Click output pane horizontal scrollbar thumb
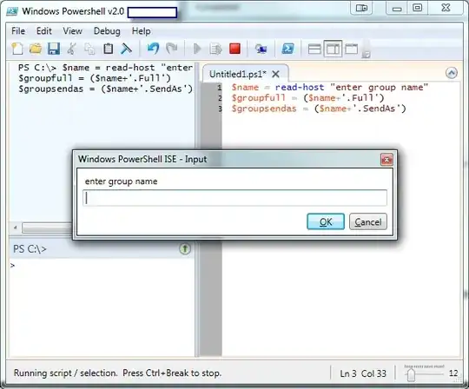 [46, 227]
